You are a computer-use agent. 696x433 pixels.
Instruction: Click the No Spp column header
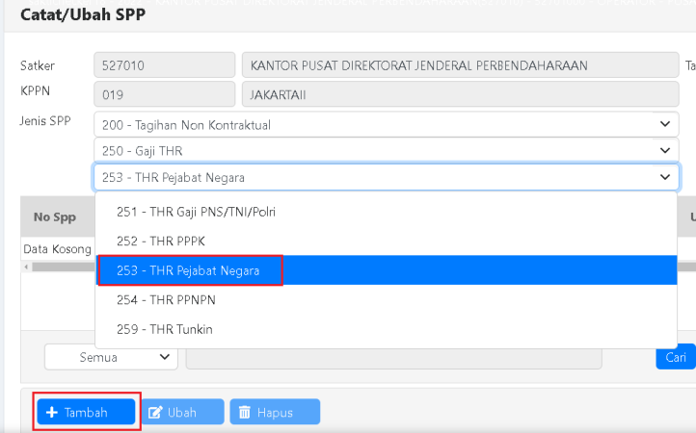pyautogui.click(x=55, y=217)
